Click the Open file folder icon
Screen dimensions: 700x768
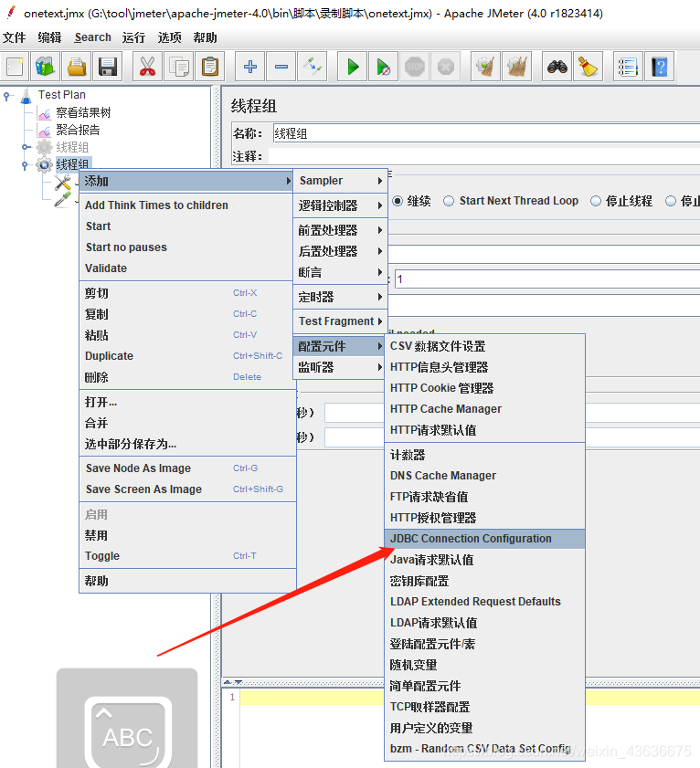77,66
